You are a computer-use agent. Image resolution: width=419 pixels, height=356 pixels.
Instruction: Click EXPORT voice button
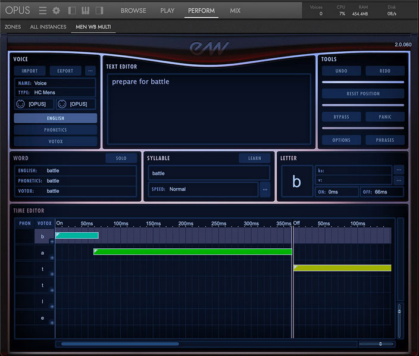click(65, 71)
